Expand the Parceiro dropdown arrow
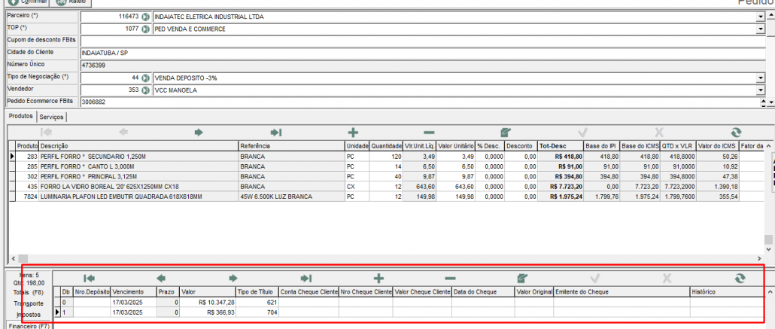775x329 pixels. [x=760, y=17]
